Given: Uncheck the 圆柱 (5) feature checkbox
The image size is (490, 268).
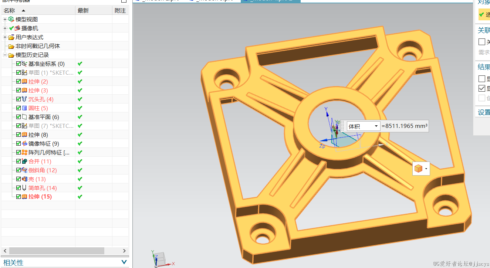Looking at the screenshot, I should 18,108.
